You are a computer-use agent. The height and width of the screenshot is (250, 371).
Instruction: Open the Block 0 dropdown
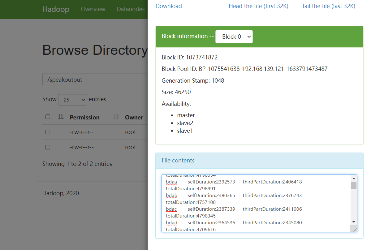coord(234,37)
